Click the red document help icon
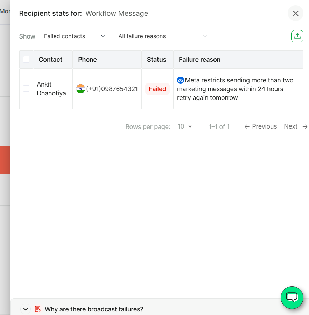Viewport: 309px width, 315px height. 38,309
